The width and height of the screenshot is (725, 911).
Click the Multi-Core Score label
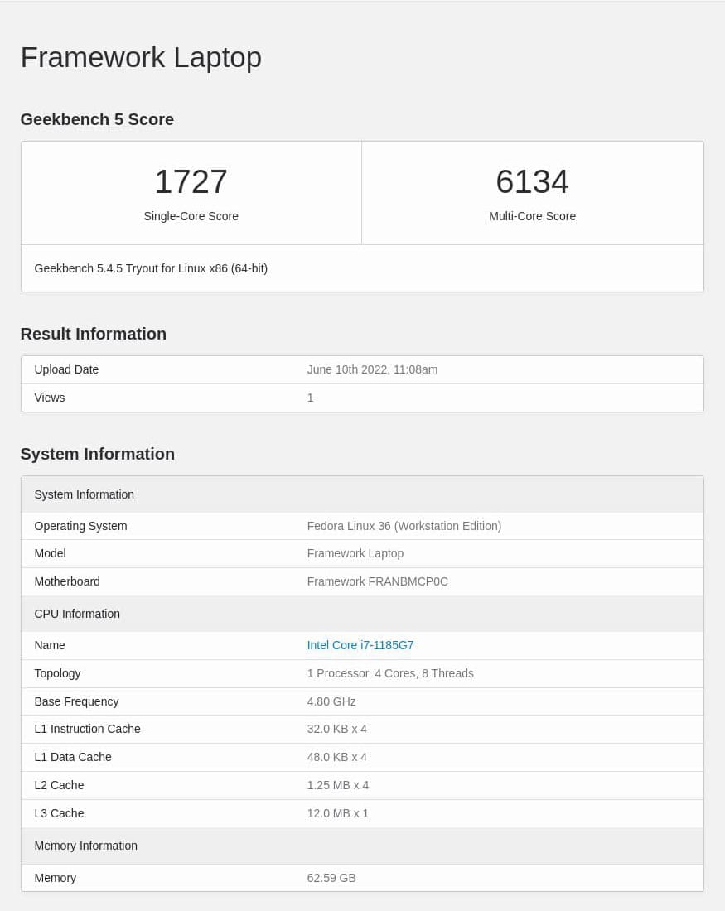(x=532, y=216)
